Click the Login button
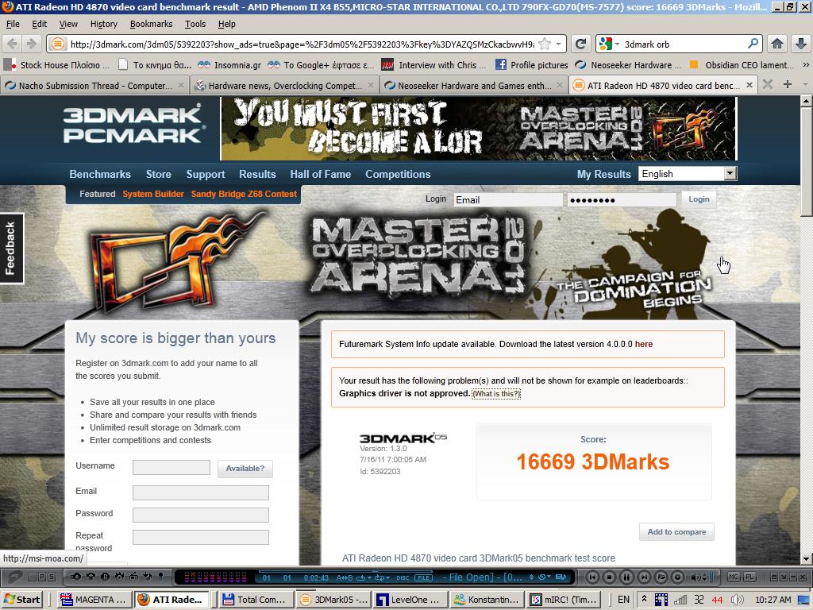Screen dimensions: 813x610 699,199
